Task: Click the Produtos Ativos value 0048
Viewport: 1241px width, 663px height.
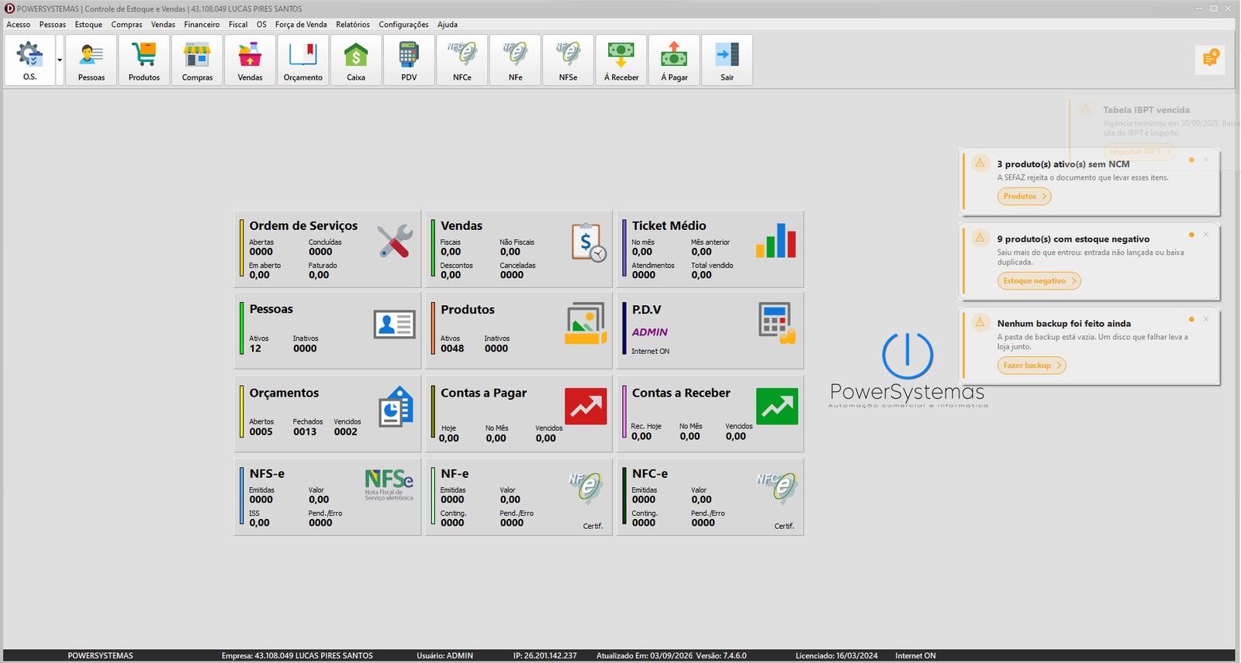Action: (x=452, y=349)
